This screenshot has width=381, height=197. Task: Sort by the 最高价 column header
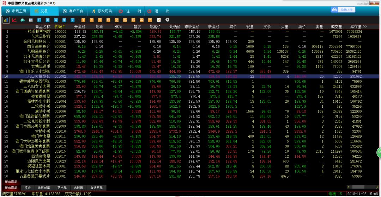tap(155, 27)
